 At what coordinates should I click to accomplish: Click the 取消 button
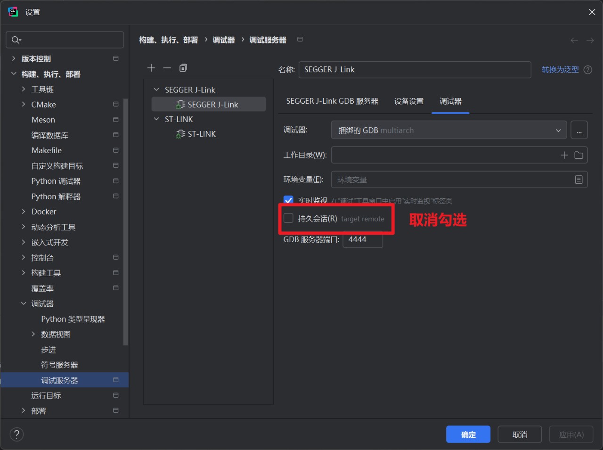pyautogui.click(x=520, y=434)
